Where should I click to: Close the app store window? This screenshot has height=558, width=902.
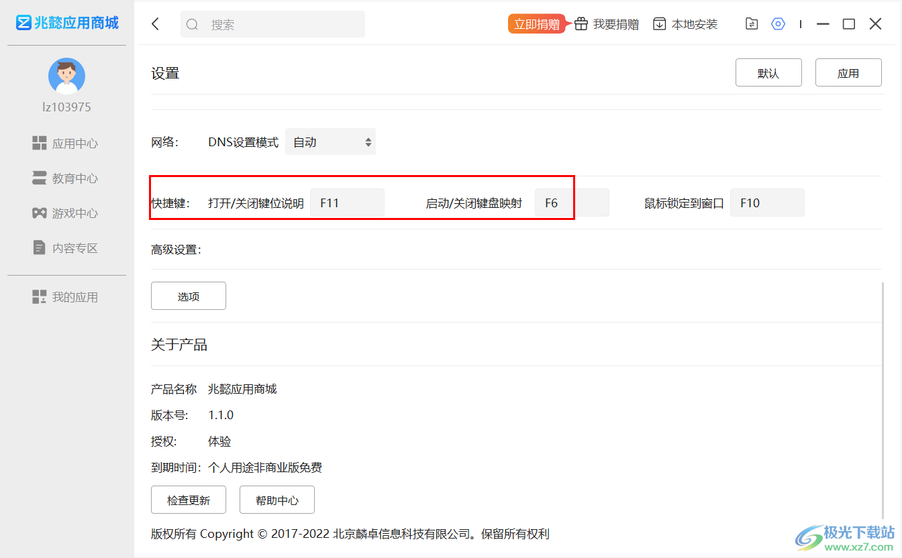coord(875,24)
